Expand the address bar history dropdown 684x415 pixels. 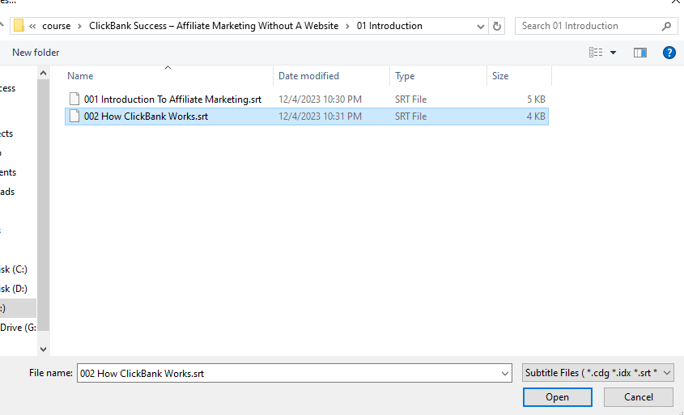[478, 26]
